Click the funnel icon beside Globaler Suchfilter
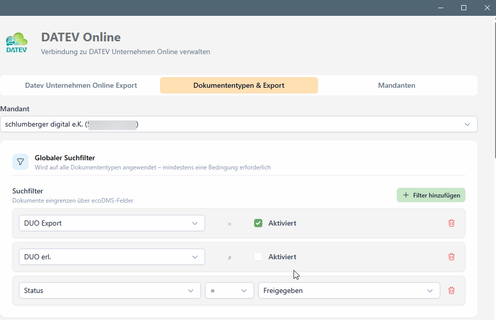The width and height of the screenshot is (496, 320). [20, 162]
